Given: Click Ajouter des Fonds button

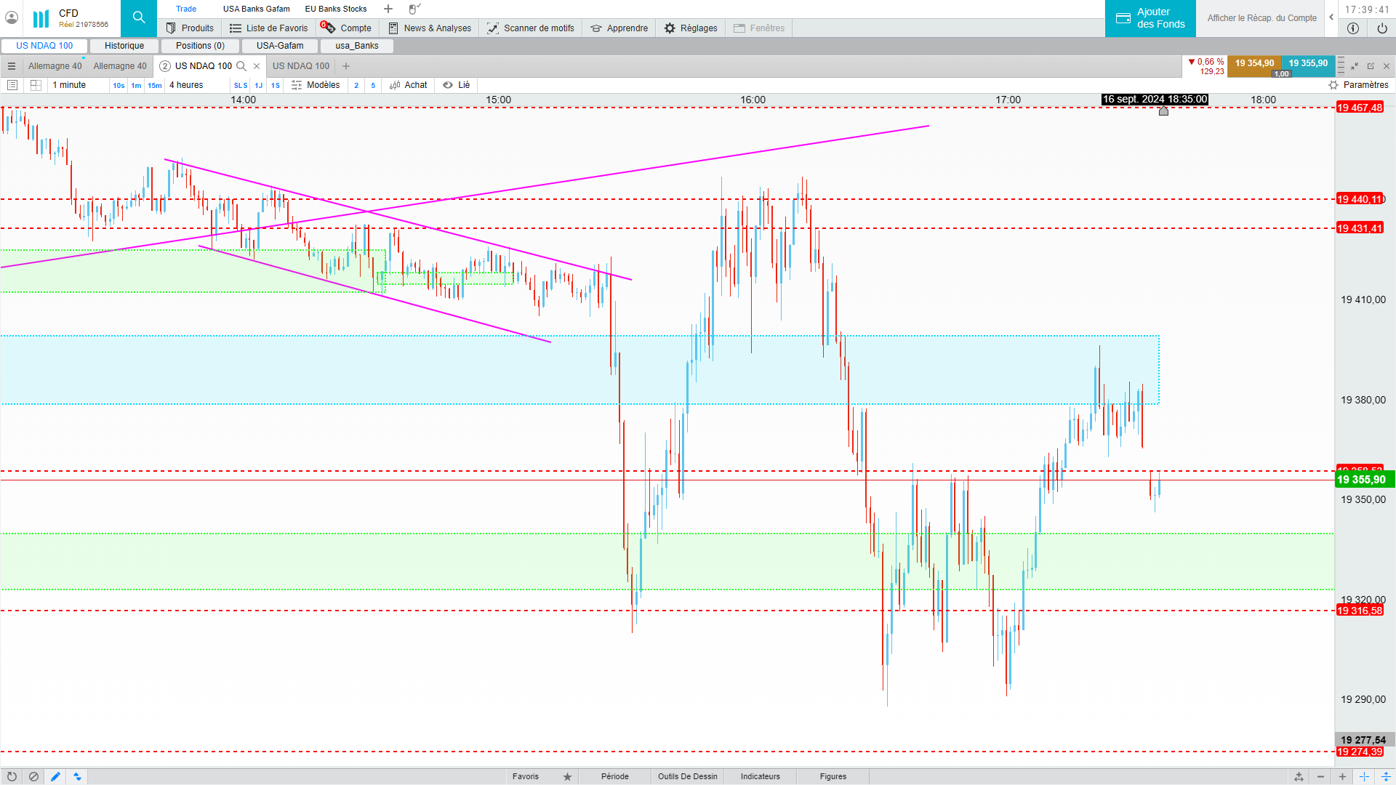Looking at the screenshot, I should pyautogui.click(x=1150, y=18).
